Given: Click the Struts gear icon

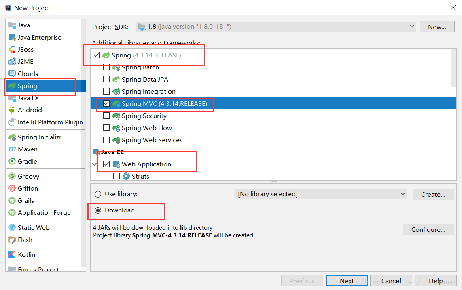Looking at the screenshot, I should (x=126, y=176).
